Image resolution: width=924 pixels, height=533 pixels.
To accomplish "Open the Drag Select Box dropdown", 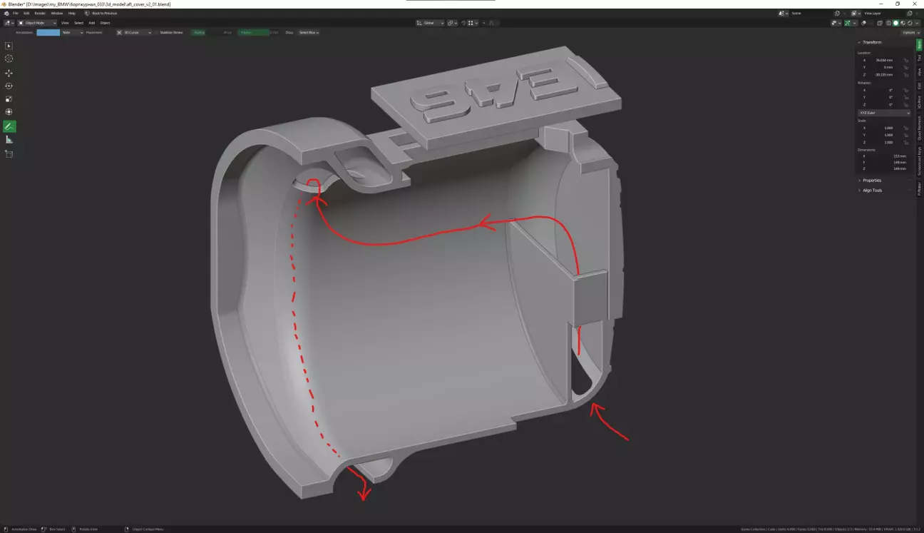I will click(308, 32).
